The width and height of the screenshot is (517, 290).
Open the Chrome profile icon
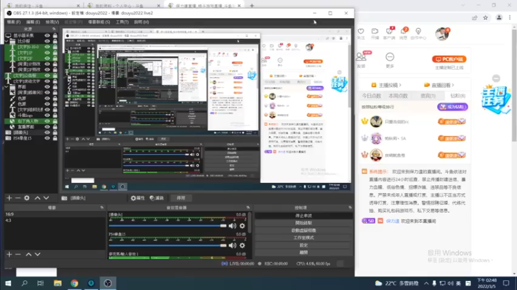click(499, 18)
